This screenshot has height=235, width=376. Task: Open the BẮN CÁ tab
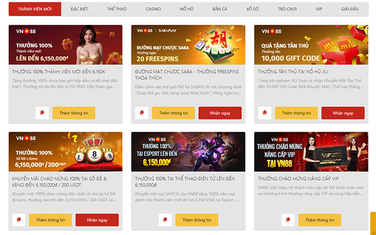(x=220, y=9)
